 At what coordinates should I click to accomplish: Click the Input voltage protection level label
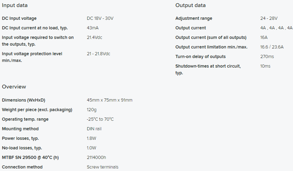pos(32,57)
